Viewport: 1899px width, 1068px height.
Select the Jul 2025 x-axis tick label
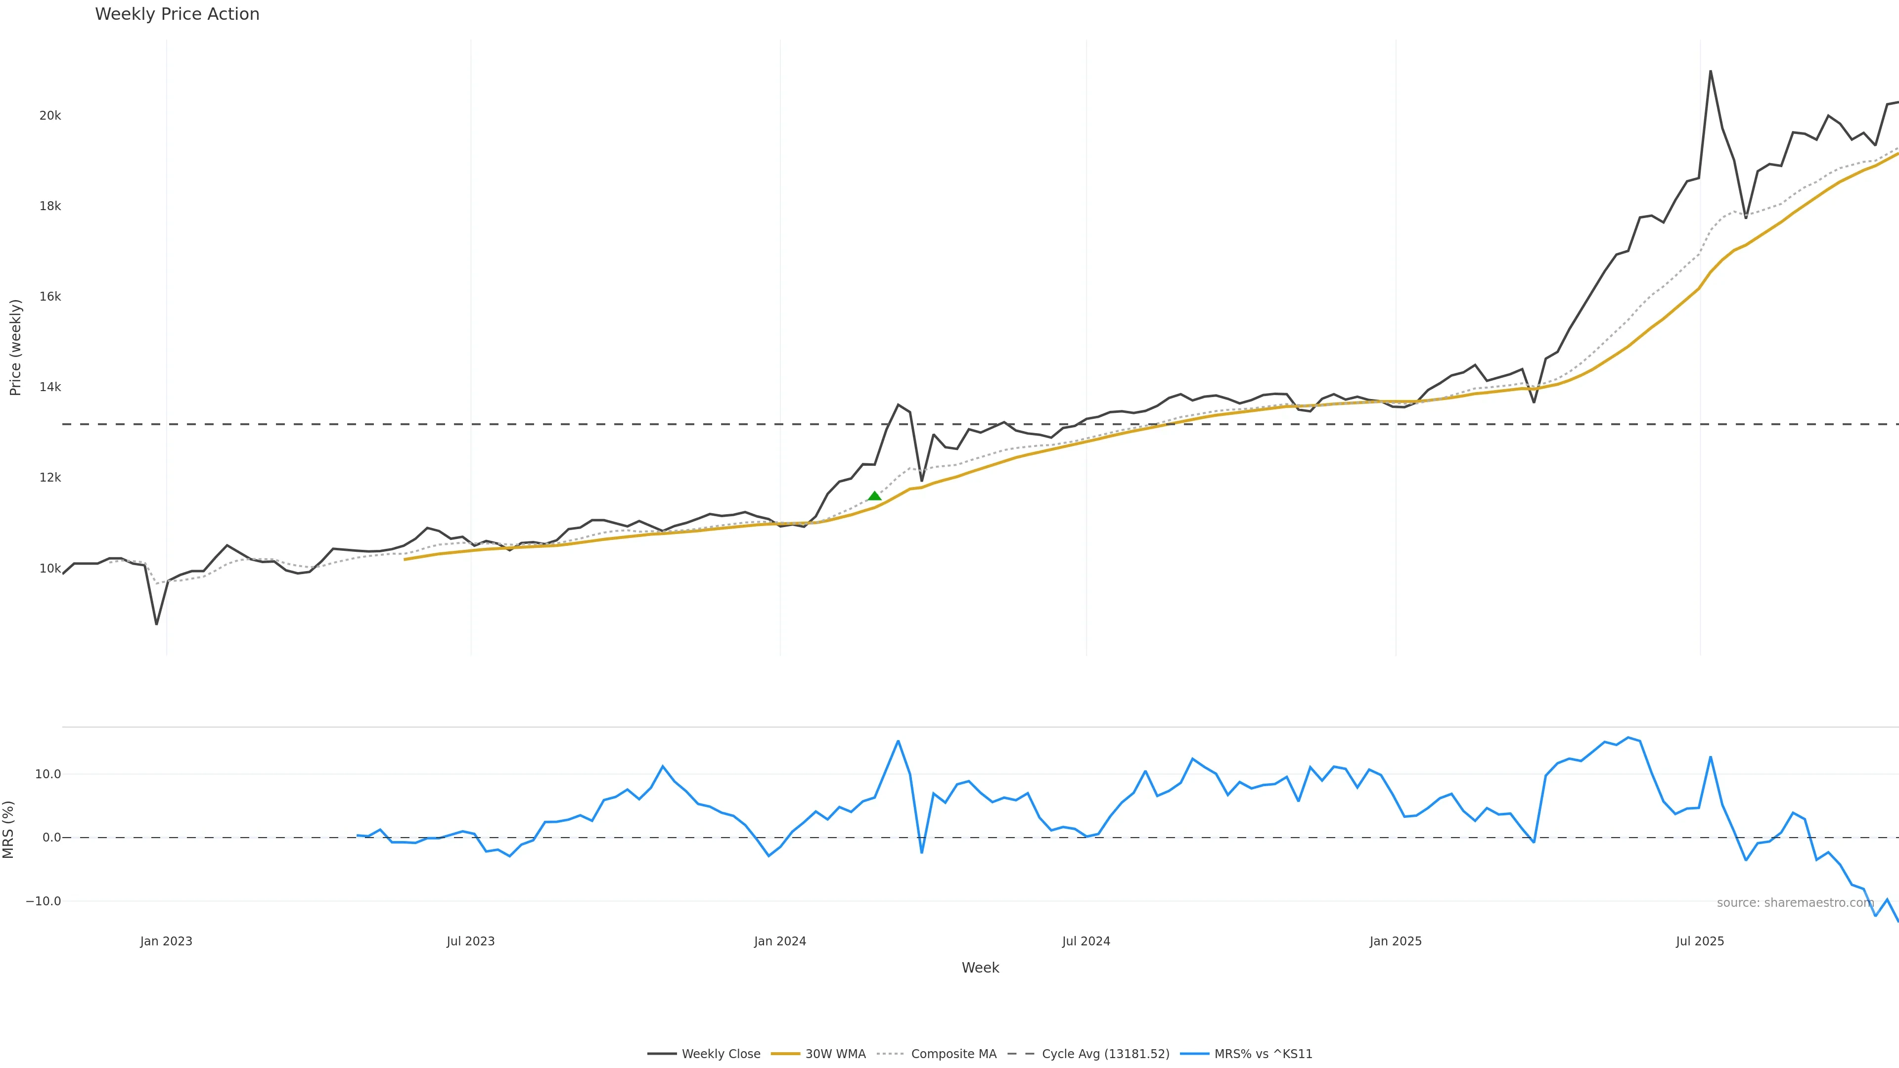pos(1700,941)
